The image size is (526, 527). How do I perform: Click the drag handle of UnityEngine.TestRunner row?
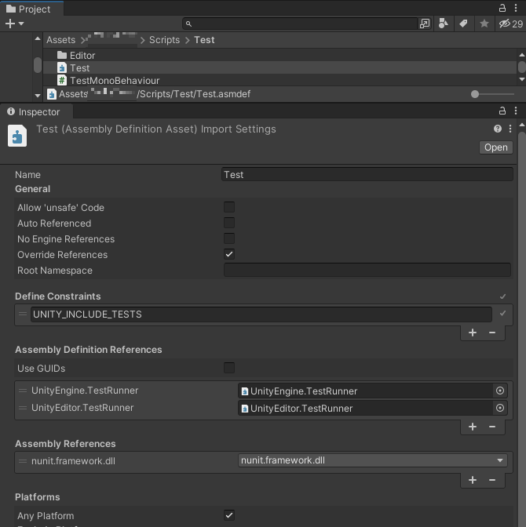click(23, 391)
